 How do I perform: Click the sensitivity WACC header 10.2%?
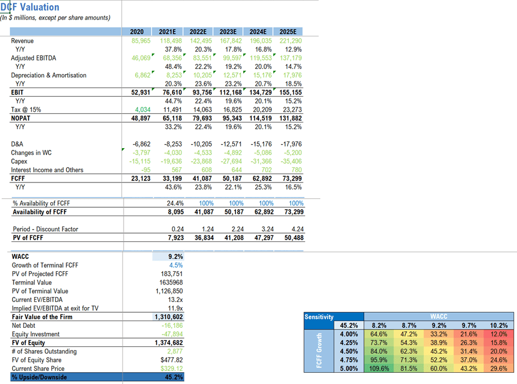click(x=498, y=326)
